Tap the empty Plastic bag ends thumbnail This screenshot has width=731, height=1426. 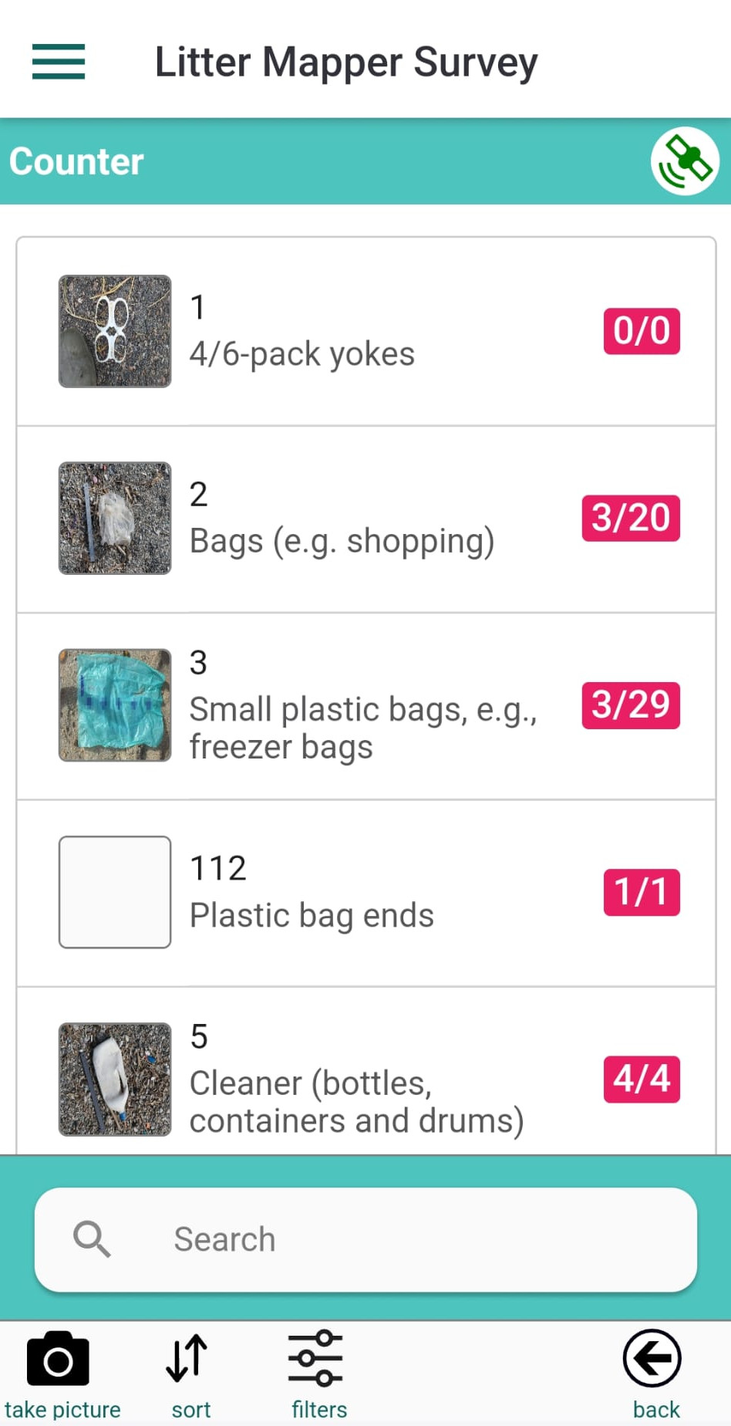click(x=115, y=892)
